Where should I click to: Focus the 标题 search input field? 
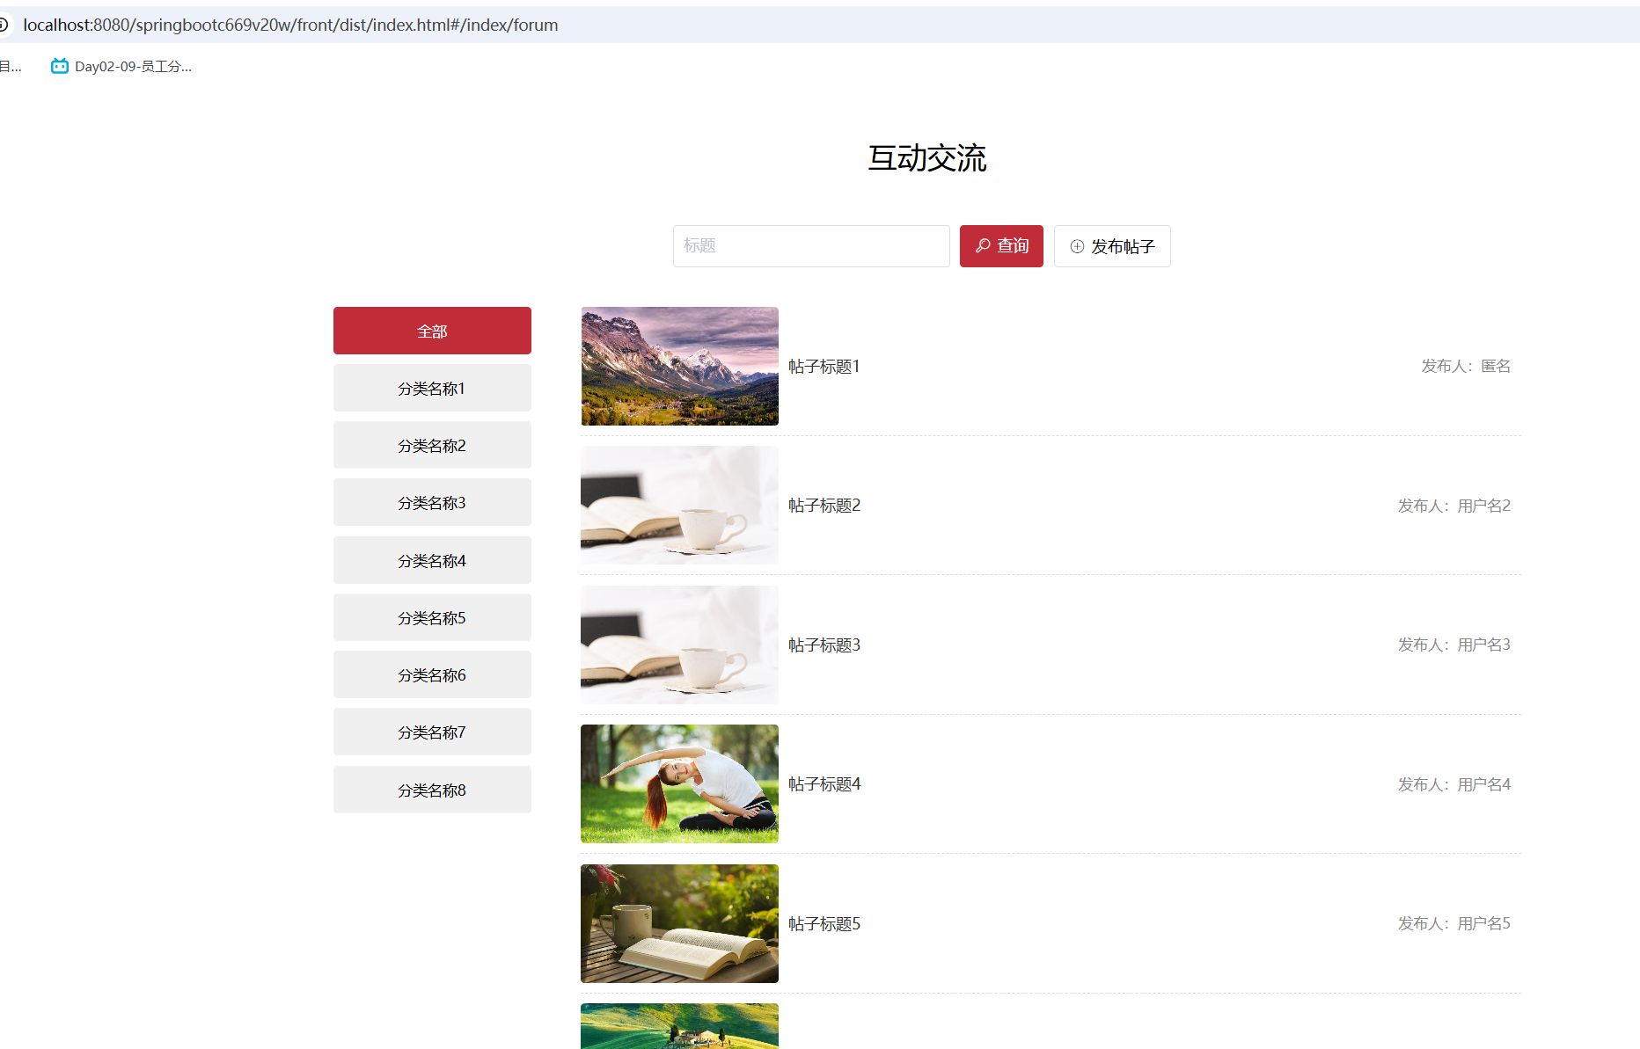click(x=810, y=246)
